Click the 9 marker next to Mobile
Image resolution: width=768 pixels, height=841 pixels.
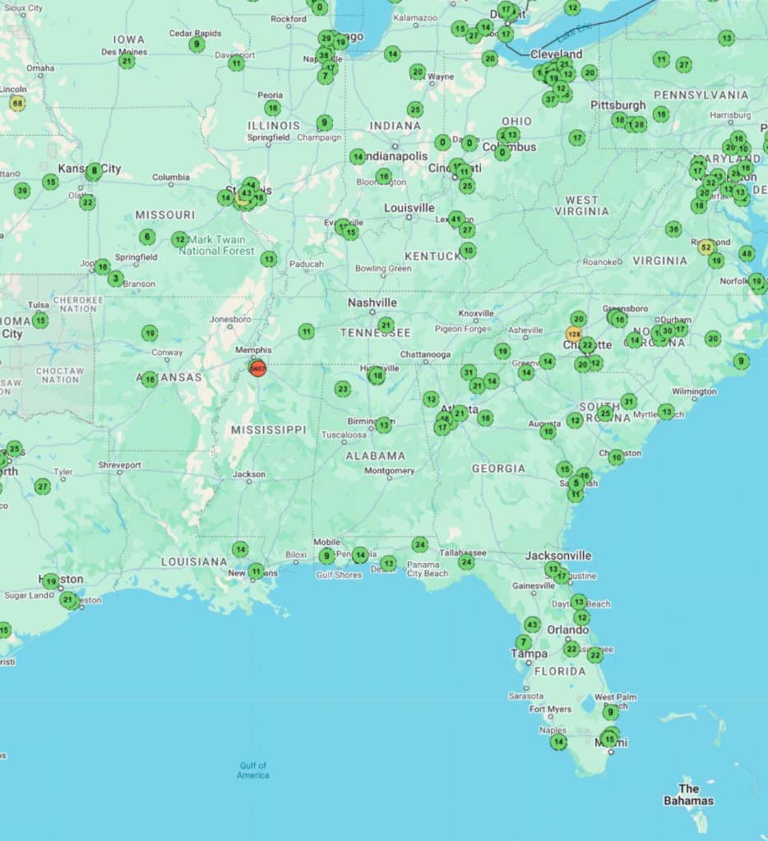[326, 556]
